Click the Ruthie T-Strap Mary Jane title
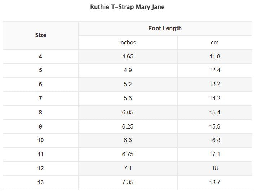 tap(127, 7)
